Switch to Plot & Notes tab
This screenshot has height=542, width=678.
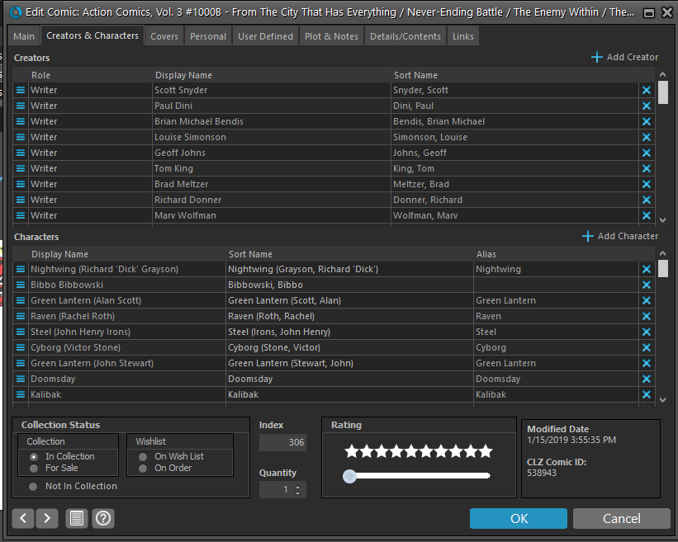(332, 36)
